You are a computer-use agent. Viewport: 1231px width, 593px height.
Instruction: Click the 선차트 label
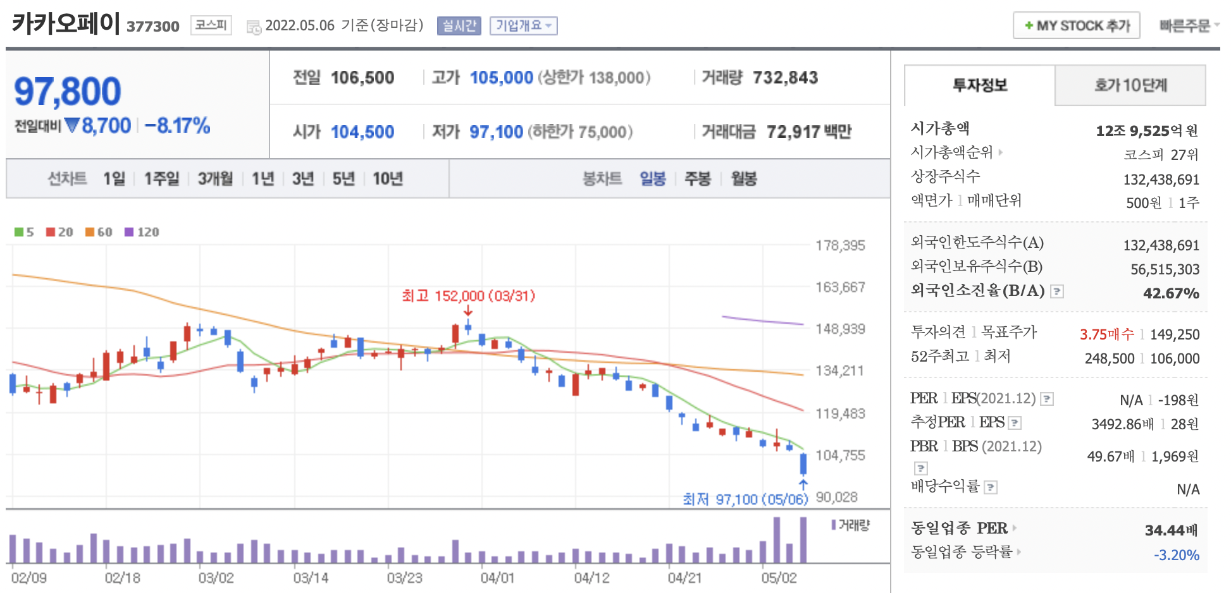click(67, 179)
